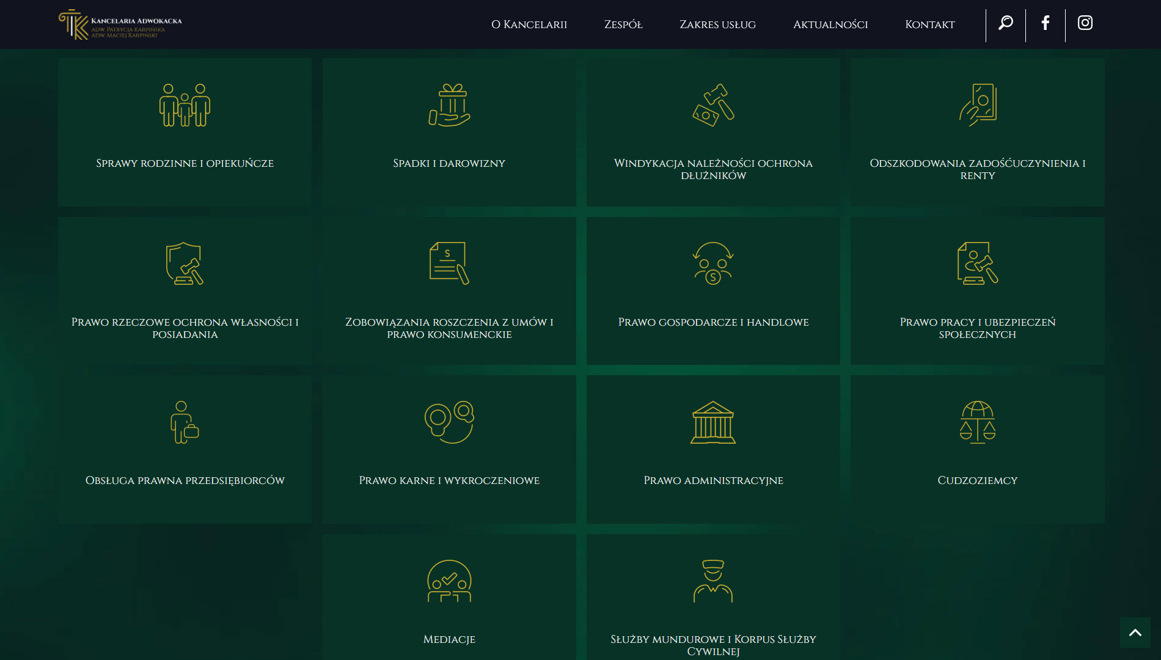Click the uniformed officer icon
1161x660 pixels.
[x=713, y=581]
